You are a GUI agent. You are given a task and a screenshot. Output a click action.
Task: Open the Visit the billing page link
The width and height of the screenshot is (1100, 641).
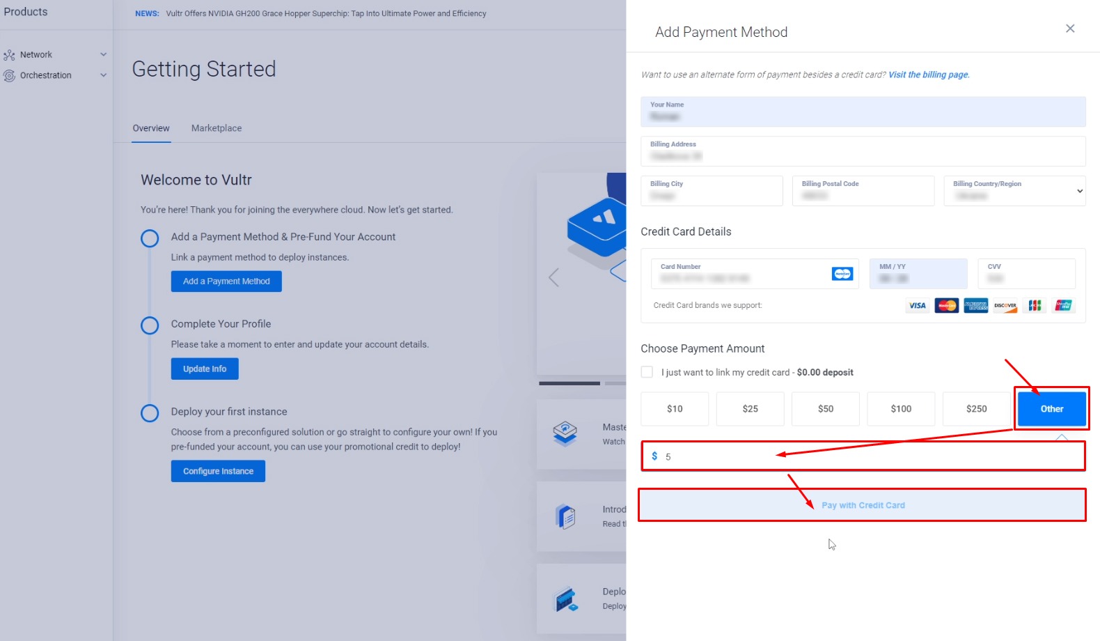point(929,75)
